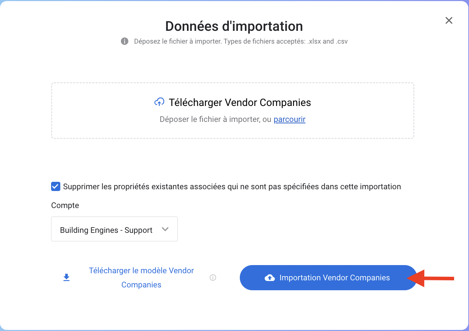Click the 'Supprimer les propriétés existantes' label text

click(232, 187)
